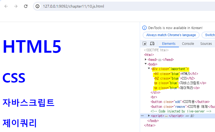Select the p node containing 자바스크립트

180,83
